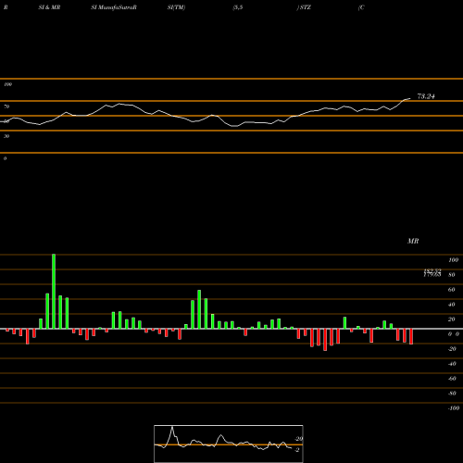Click the RSI axis label 0

[5, 158]
